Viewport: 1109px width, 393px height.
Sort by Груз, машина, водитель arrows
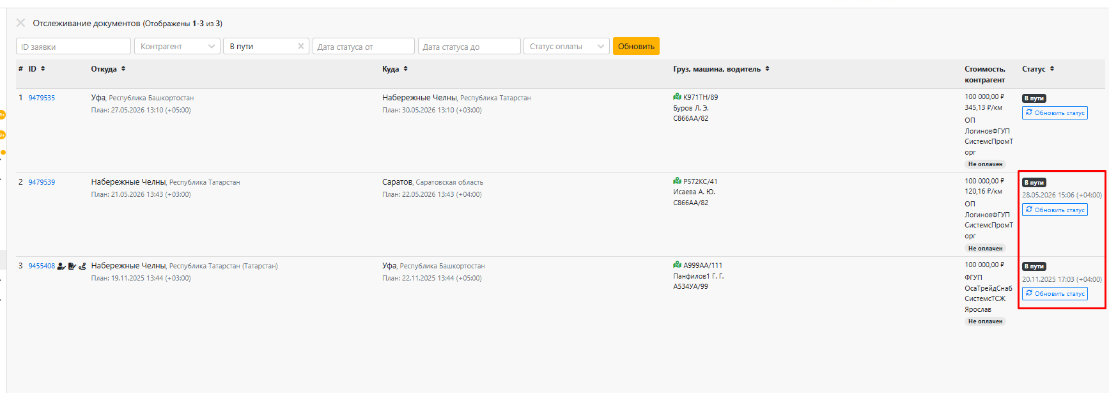[x=767, y=69]
